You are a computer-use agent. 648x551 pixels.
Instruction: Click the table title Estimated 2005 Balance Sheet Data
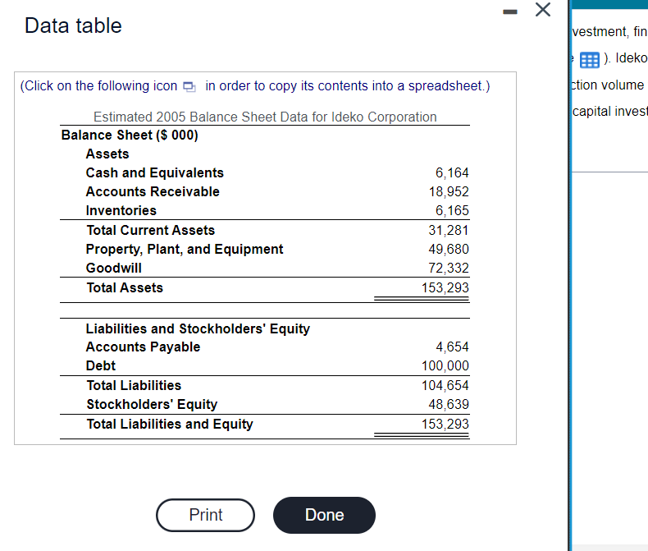click(x=265, y=117)
